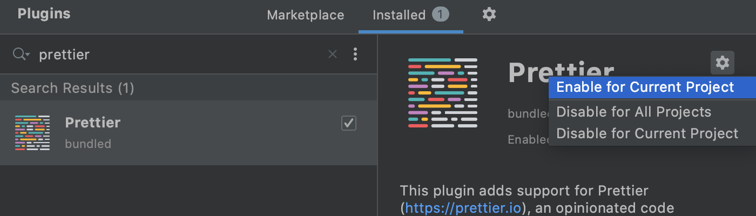Choose Enable for Current Project
The height and width of the screenshot is (216, 756).
click(652, 87)
